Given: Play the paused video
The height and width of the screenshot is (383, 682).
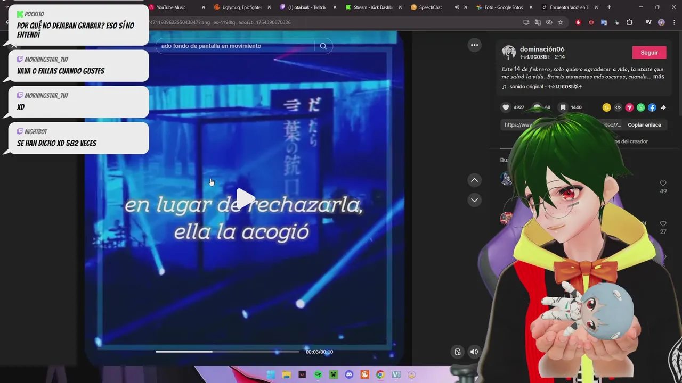Looking at the screenshot, I should point(245,198).
